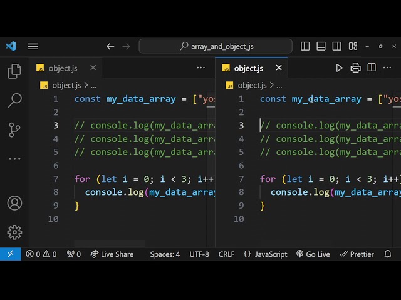The height and width of the screenshot is (300, 401).
Task: Open Customize Layout icon
Action: click(353, 46)
